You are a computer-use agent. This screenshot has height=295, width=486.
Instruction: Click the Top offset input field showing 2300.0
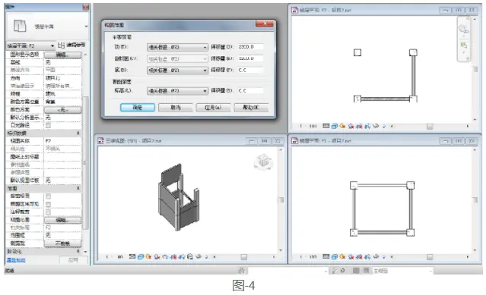point(250,47)
